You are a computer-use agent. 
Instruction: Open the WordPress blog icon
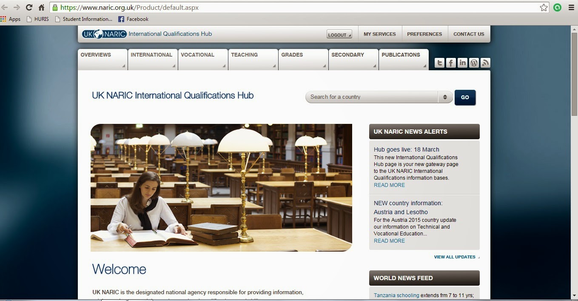pyautogui.click(x=474, y=63)
